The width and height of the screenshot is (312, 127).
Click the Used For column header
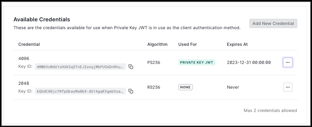coord(188,44)
